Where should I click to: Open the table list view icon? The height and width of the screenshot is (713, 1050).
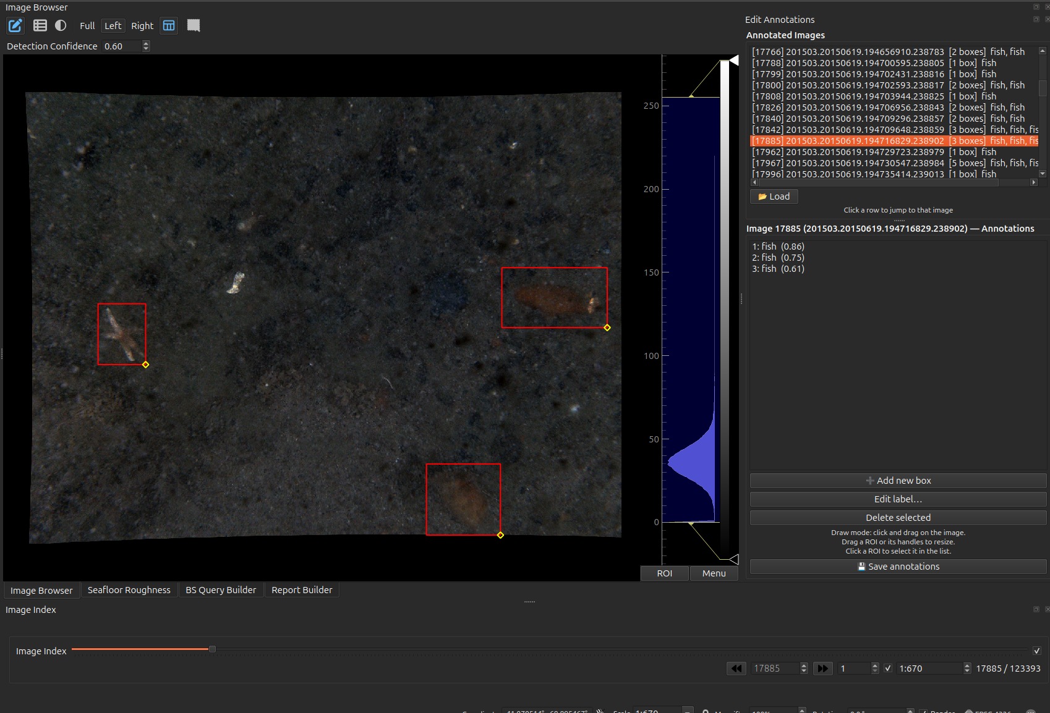pyautogui.click(x=40, y=25)
